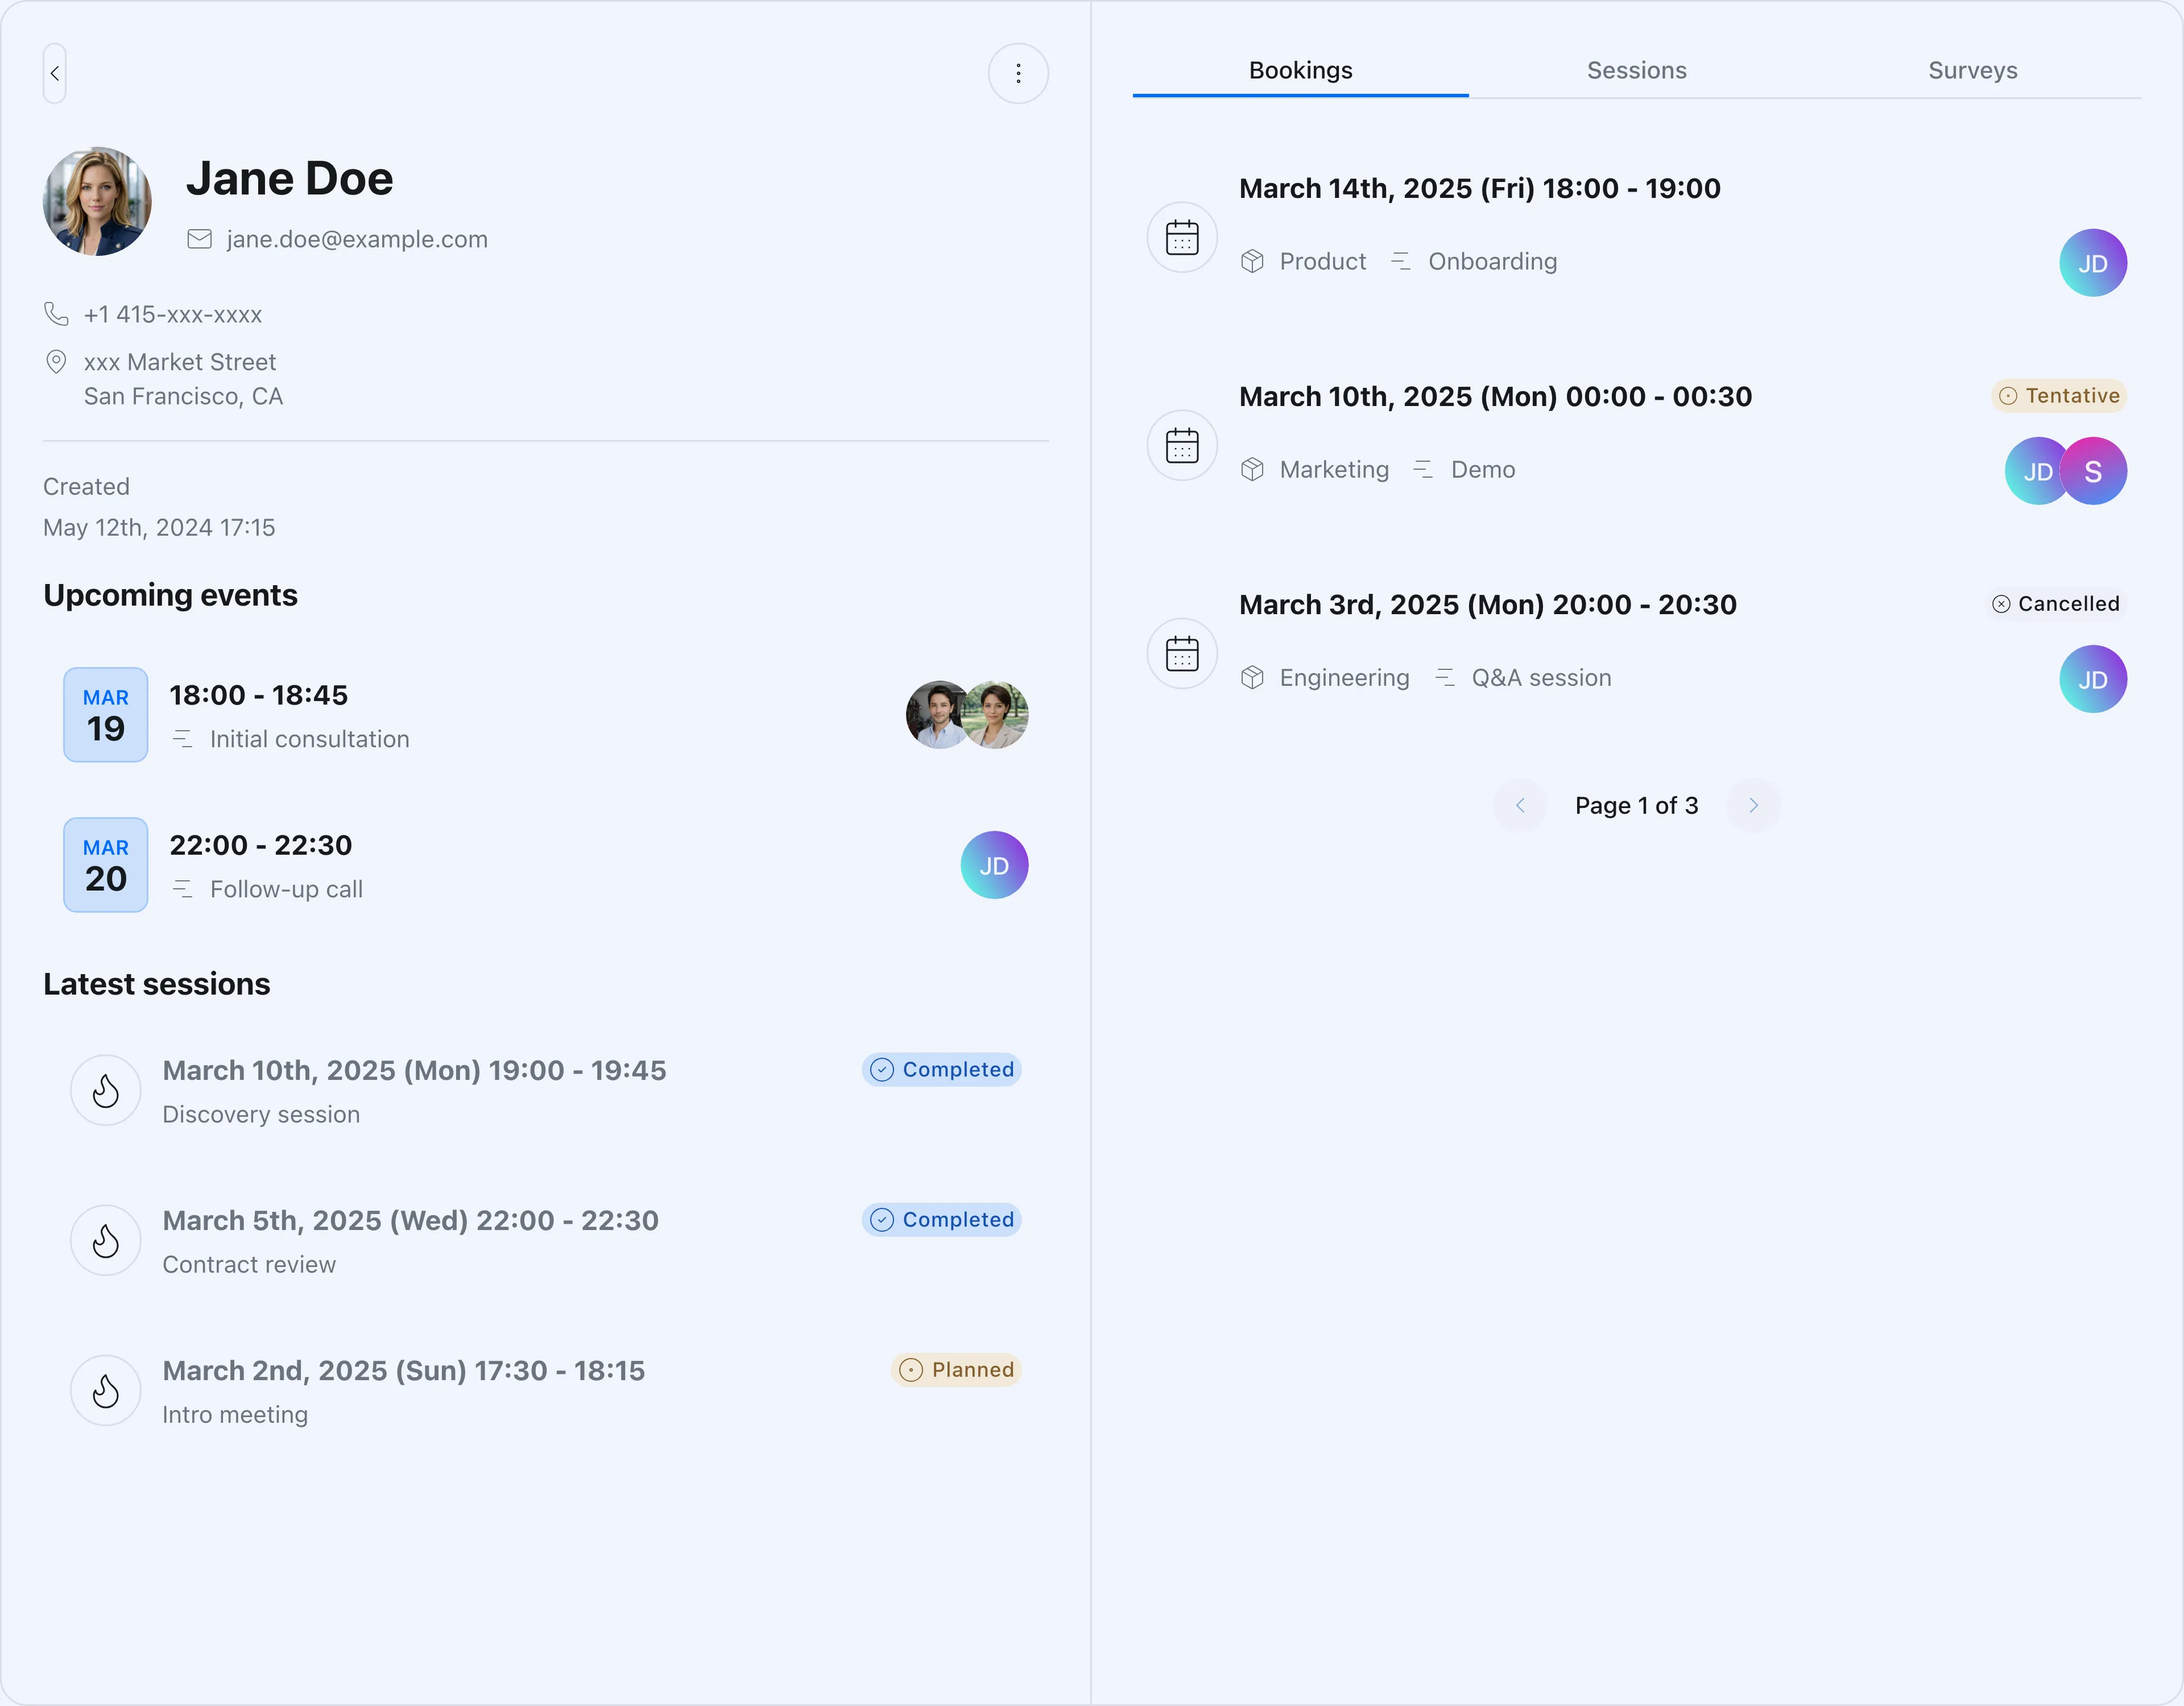This screenshot has height=1706, width=2184.
Task: Click the email envelope icon
Action: pos(200,239)
